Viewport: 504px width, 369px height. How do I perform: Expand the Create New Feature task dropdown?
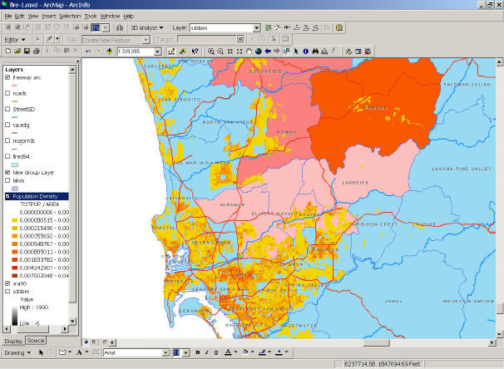[x=146, y=40]
